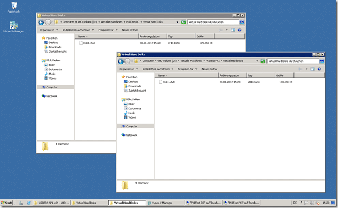Click search magnifier in front window
This screenshot has width=338, height=208.
click(321, 61)
